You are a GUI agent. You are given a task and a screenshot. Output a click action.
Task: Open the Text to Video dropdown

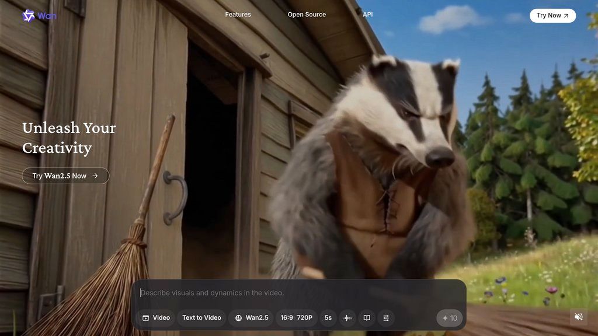tap(201, 318)
